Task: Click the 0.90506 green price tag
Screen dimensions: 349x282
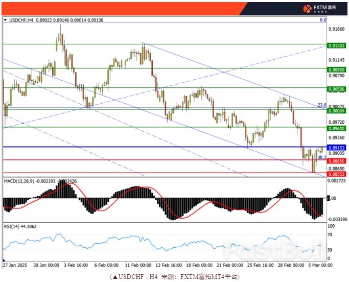Action: point(337,89)
